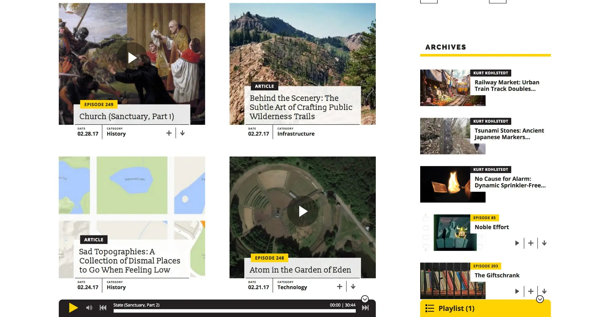Open Behind the Scenery article
This screenshot has width=614, height=317.
pyautogui.click(x=301, y=107)
